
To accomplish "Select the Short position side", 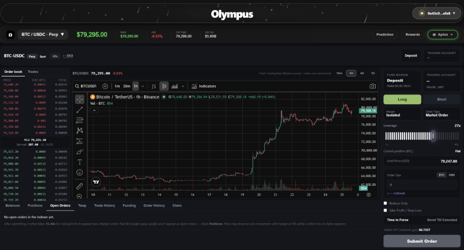I will [x=441, y=99].
